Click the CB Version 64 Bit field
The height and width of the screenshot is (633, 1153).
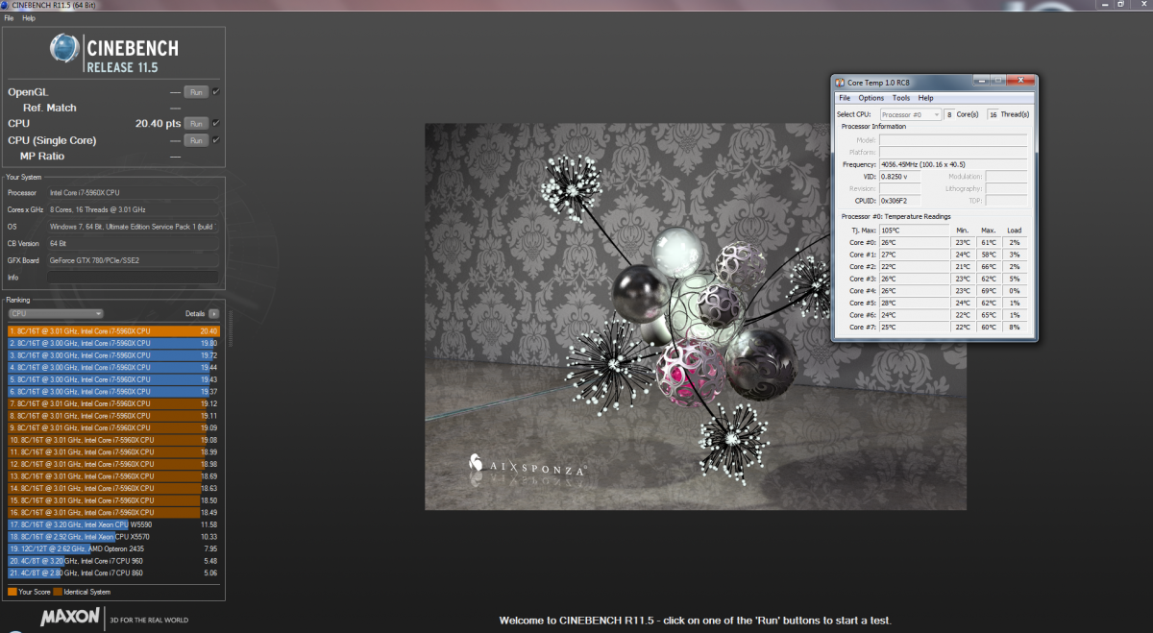tap(134, 243)
